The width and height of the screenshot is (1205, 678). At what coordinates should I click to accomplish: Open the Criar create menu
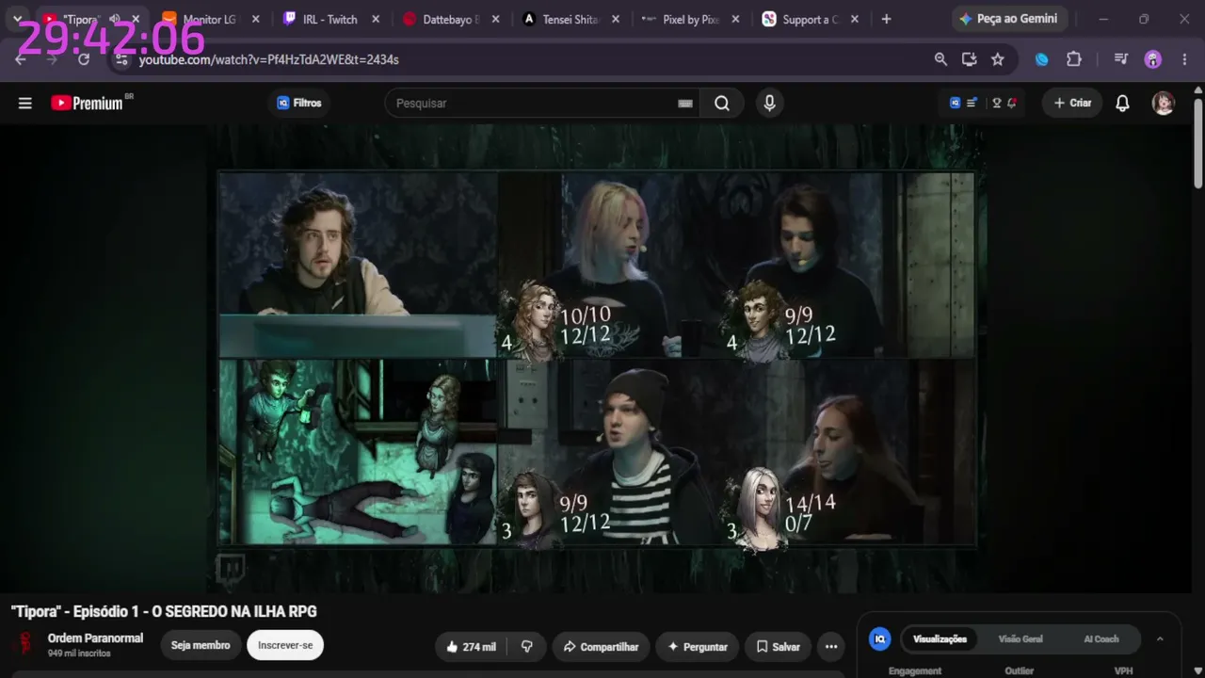tap(1072, 104)
